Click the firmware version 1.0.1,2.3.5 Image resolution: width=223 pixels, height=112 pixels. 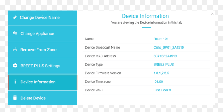point(161,73)
